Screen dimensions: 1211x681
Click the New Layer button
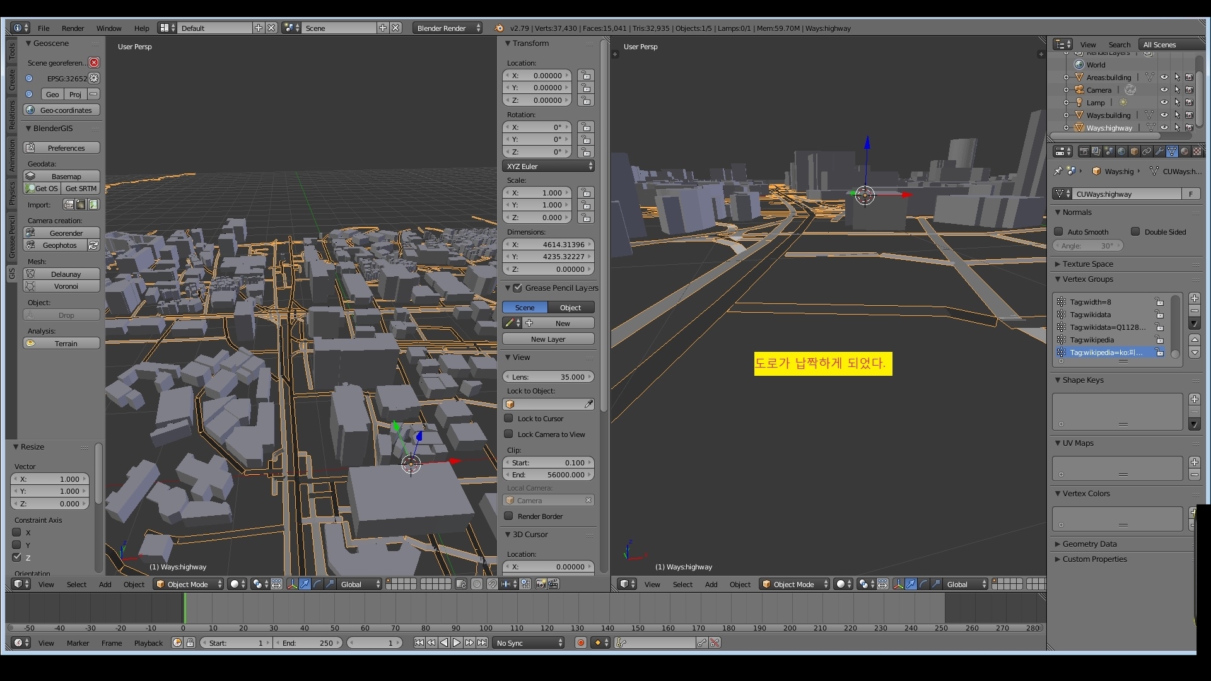548,339
